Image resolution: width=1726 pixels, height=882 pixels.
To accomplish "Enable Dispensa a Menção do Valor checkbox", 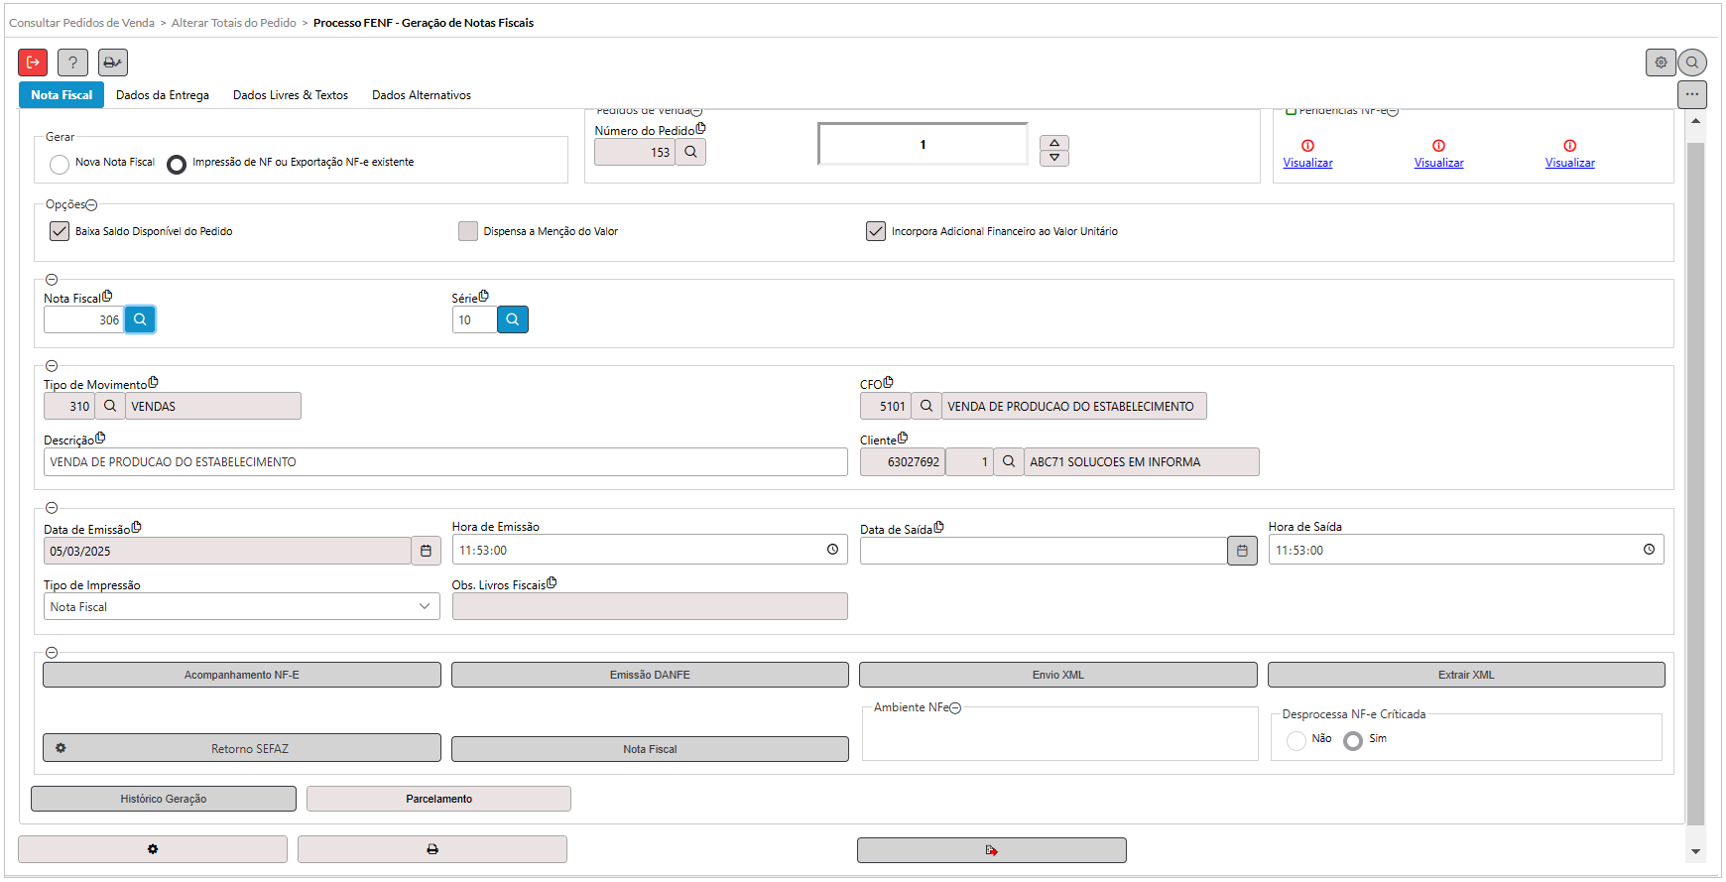I will (x=468, y=231).
